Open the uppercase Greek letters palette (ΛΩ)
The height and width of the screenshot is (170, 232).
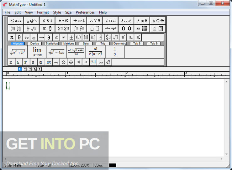[158, 21]
